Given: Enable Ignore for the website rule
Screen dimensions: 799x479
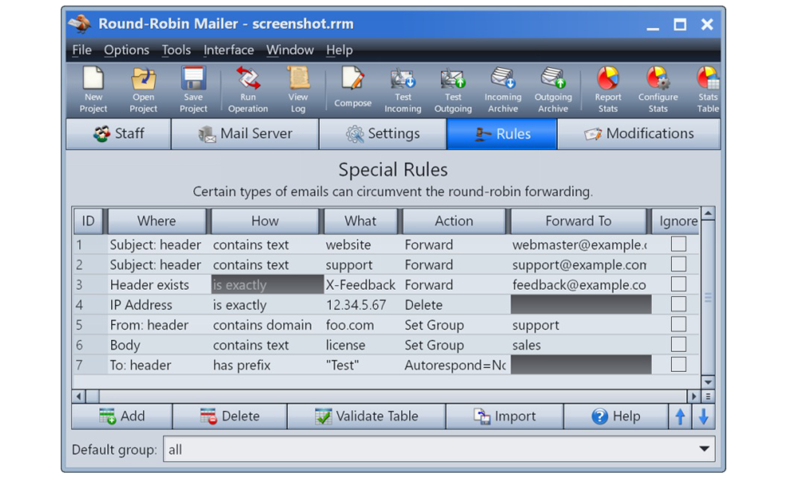Looking at the screenshot, I should 678,244.
